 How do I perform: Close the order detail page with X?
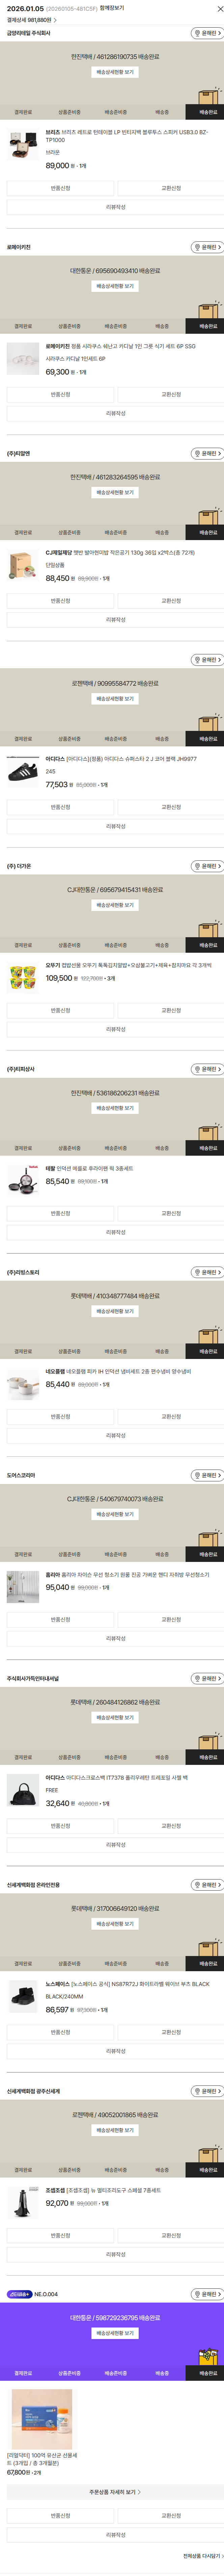point(218,8)
